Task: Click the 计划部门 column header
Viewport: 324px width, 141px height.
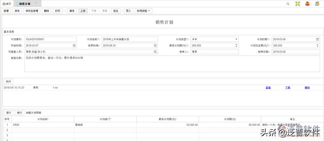Action: click(x=105, y=119)
